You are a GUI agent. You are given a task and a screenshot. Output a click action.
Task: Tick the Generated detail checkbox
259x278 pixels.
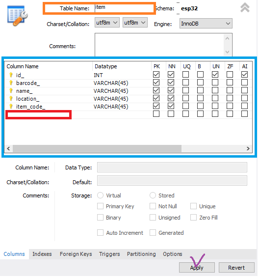click(153, 233)
